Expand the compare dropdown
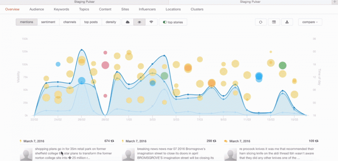The width and height of the screenshot is (338, 161). point(310,22)
